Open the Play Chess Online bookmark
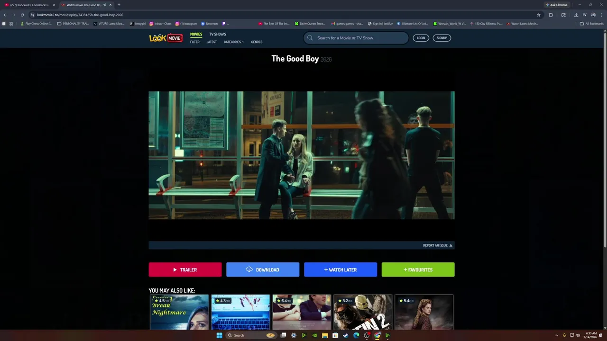The image size is (607, 341). click(x=36, y=23)
